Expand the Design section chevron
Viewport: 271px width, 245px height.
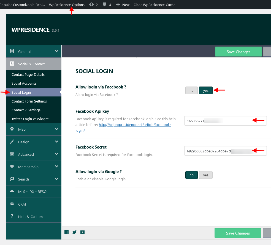(x=56, y=142)
